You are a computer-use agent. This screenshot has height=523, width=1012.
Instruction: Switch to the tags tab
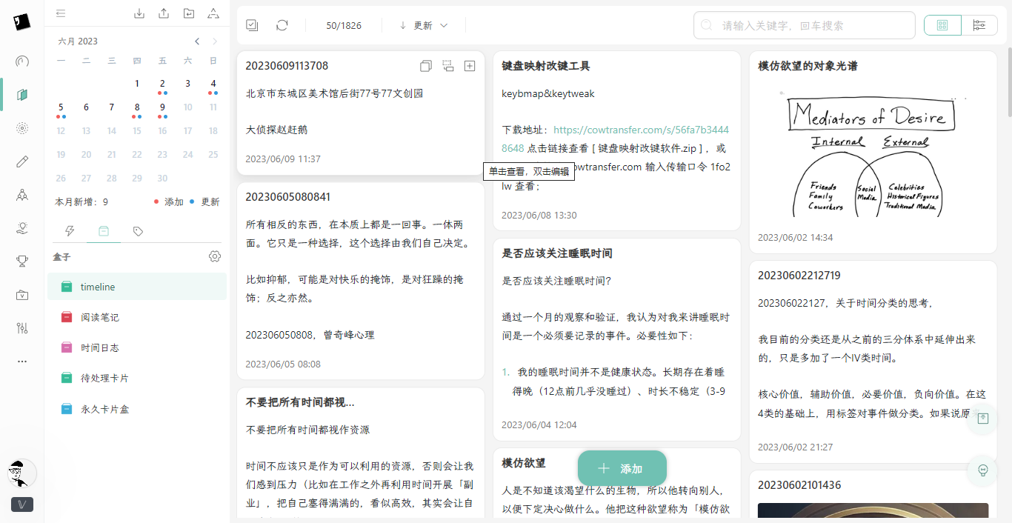pyautogui.click(x=138, y=231)
